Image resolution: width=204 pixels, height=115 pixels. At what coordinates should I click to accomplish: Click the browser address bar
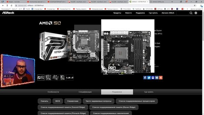(x=104, y=5)
